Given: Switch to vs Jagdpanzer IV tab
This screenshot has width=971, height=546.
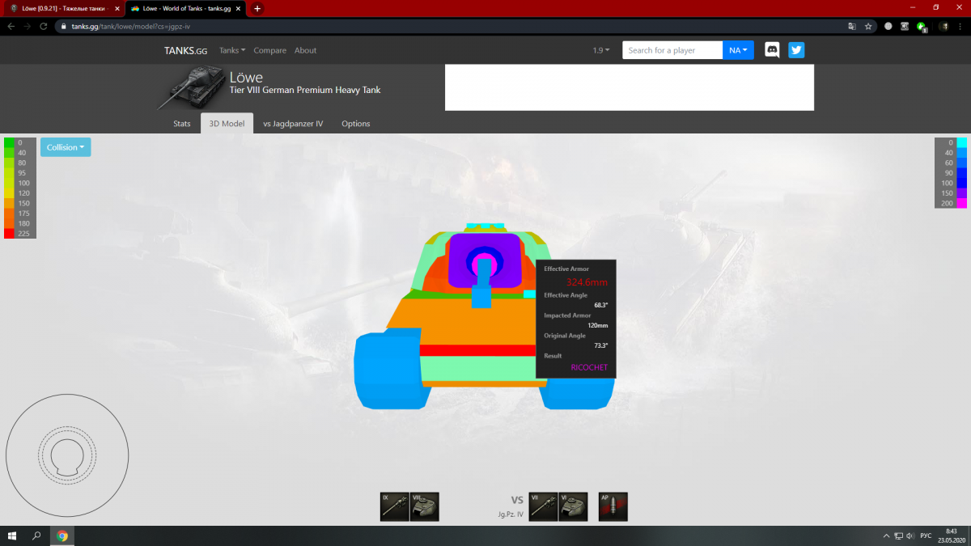Looking at the screenshot, I should point(293,124).
